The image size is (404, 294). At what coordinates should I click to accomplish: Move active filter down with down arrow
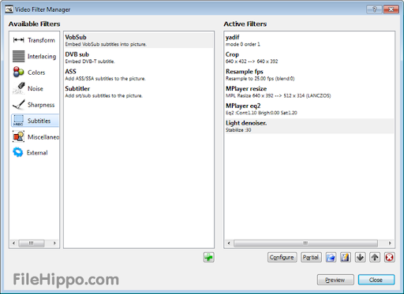click(x=360, y=258)
